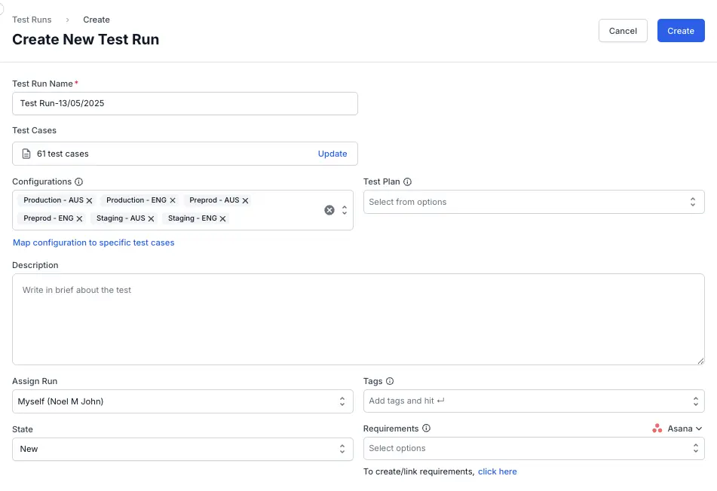Open Map configuration to specific test cases

coord(93,242)
